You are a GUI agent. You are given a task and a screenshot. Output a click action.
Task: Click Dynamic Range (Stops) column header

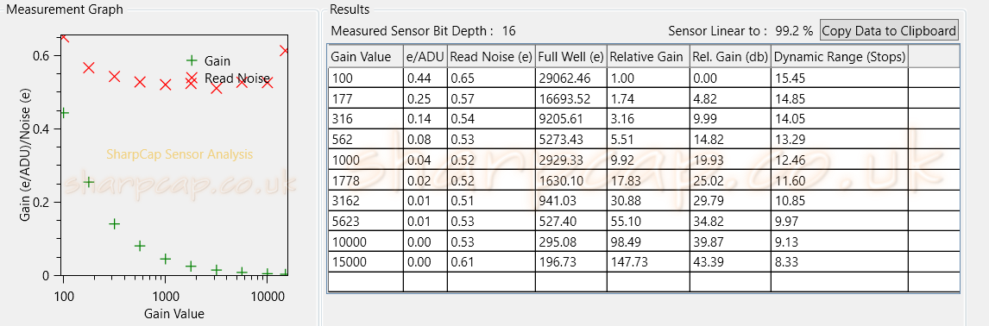pyautogui.click(x=840, y=57)
